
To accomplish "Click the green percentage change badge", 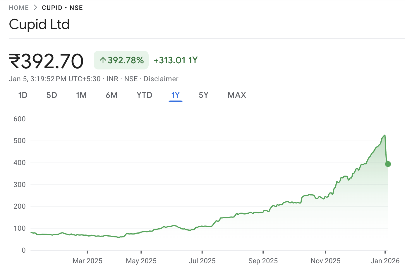I will [x=121, y=60].
